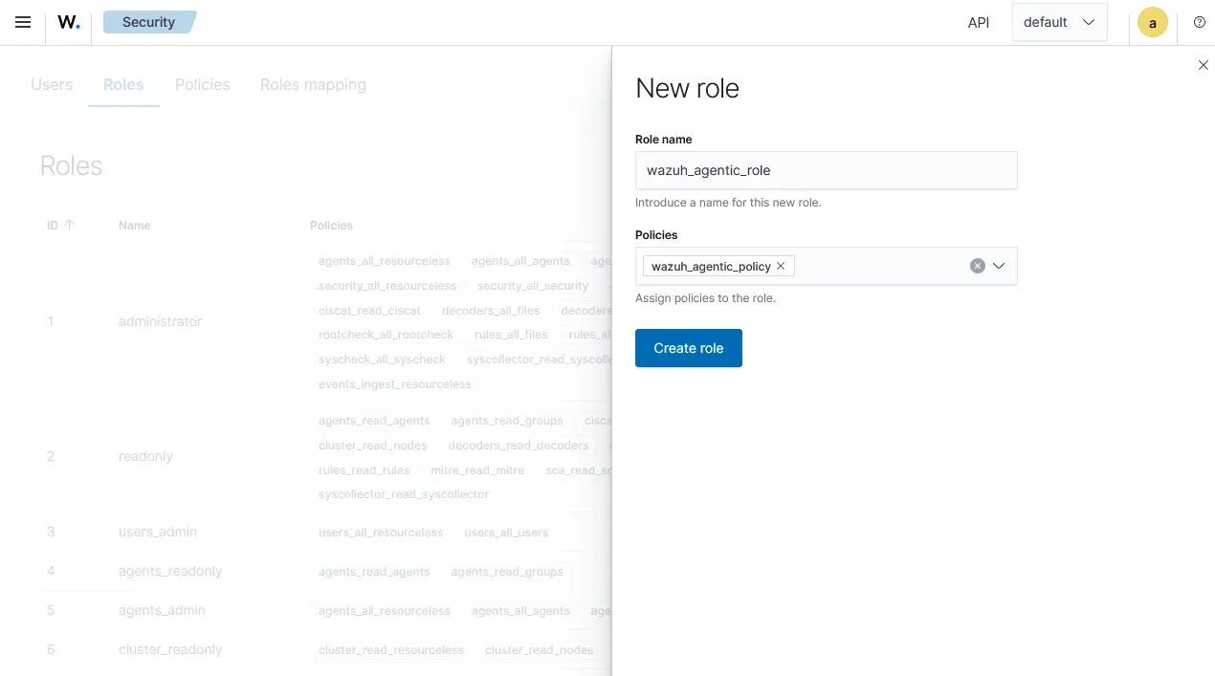Click the agents_all_resourceless badge in administrator row

[385, 261]
